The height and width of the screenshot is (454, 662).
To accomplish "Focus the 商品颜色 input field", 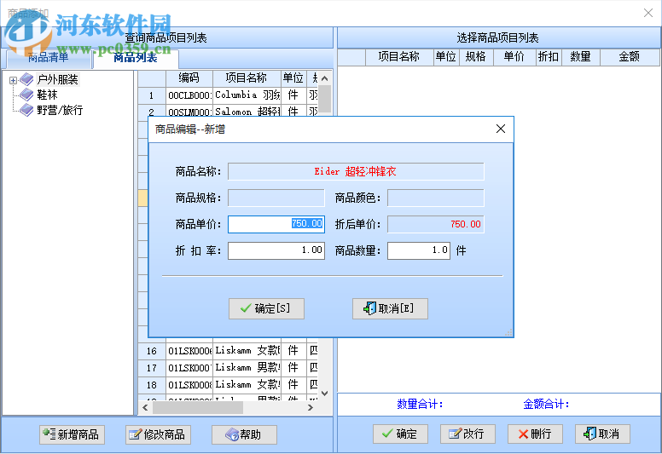I will (436, 198).
